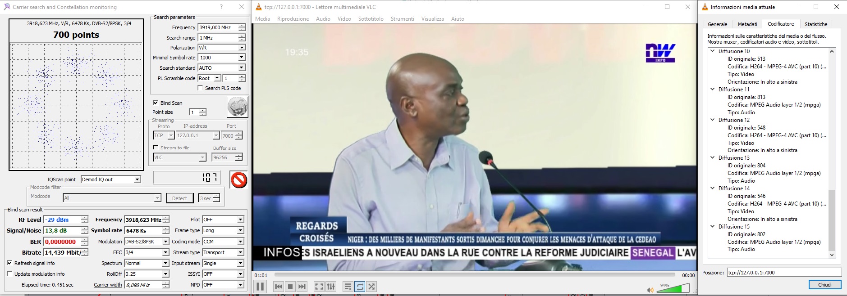The image size is (847, 296).
Task: Click Frequency spin arrows in Search parameters
Action: (242, 27)
